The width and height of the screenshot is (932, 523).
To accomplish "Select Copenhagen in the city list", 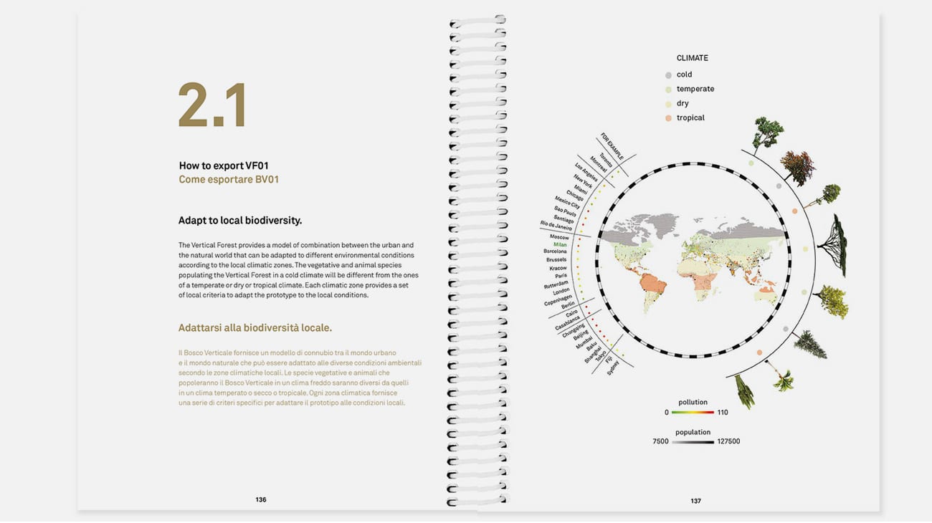I will (x=558, y=300).
